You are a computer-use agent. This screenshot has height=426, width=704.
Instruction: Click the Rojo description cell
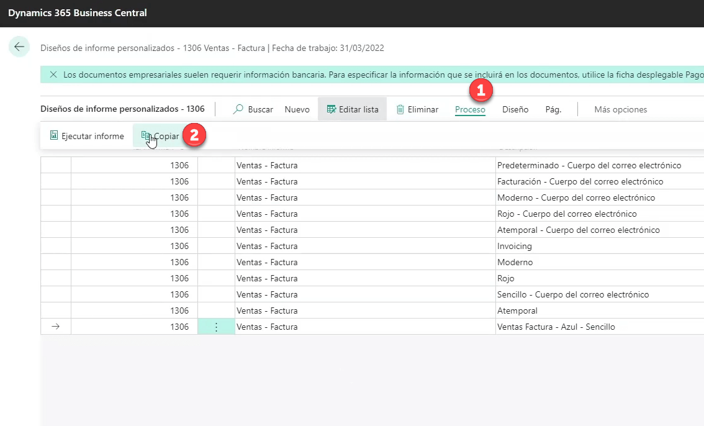click(x=506, y=278)
